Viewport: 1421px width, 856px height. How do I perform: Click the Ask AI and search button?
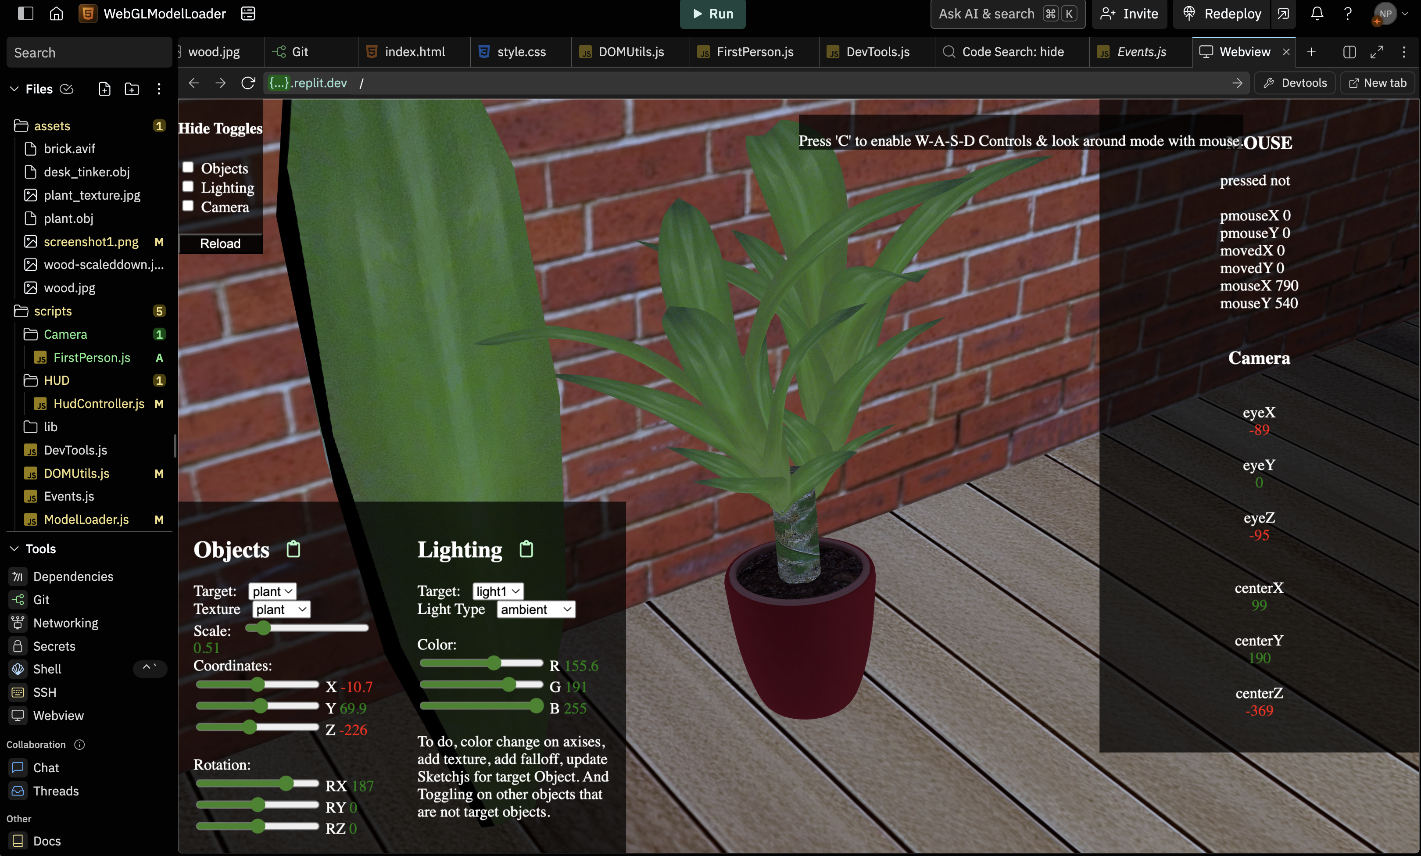[1005, 13]
